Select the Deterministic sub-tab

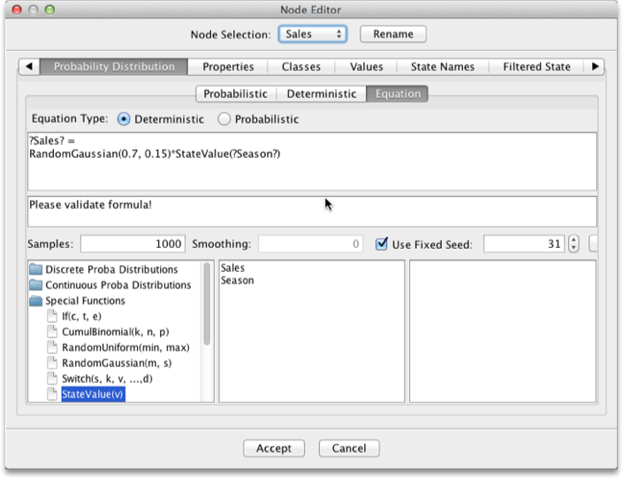point(322,94)
